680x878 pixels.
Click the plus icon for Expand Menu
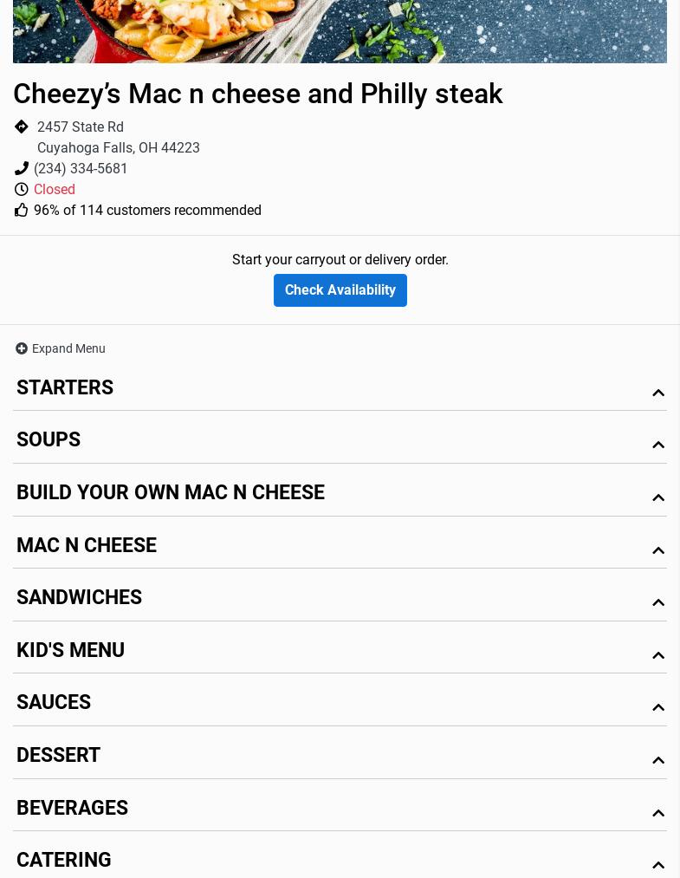pos(22,348)
